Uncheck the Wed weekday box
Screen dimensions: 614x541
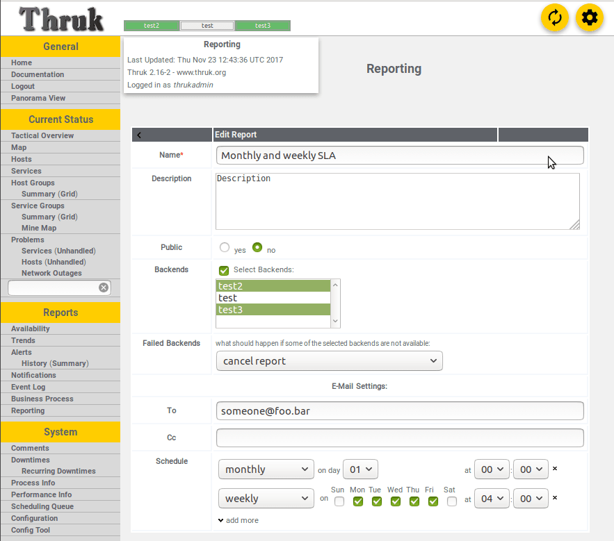396,501
